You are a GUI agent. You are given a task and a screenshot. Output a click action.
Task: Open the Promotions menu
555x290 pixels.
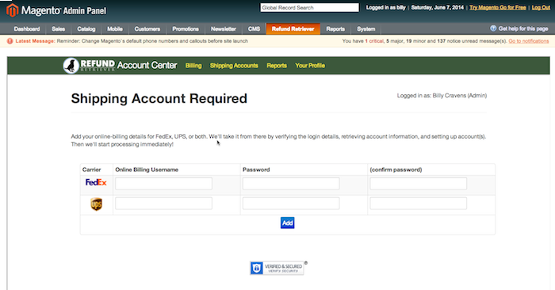(186, 29)
